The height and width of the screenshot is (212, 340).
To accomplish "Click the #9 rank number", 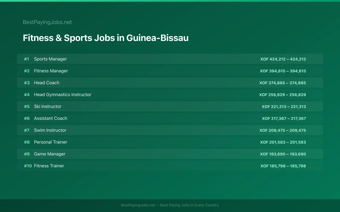I will pos(27,154).
